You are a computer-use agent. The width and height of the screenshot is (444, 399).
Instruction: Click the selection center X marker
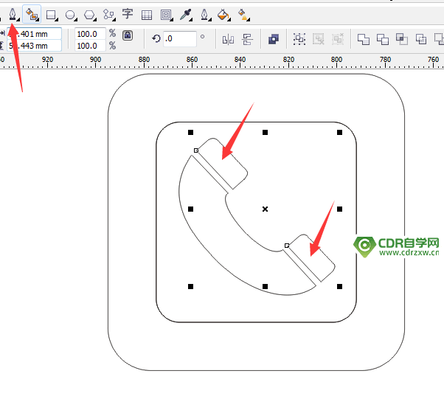[265, 209]
